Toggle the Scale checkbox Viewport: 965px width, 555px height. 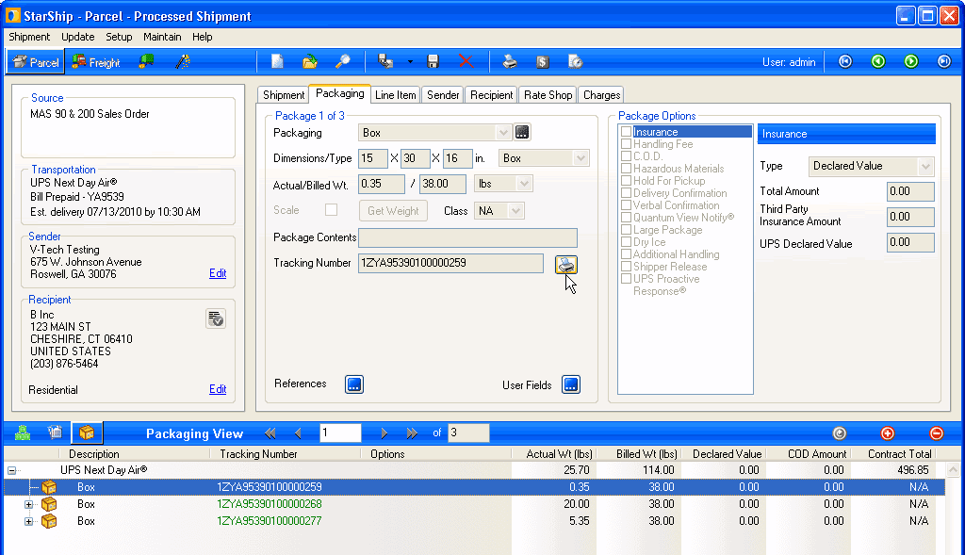pos(331,210)
